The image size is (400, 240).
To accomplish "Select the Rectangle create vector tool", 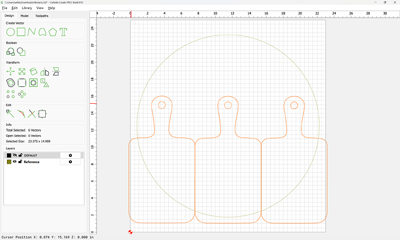I will point(21,32).
